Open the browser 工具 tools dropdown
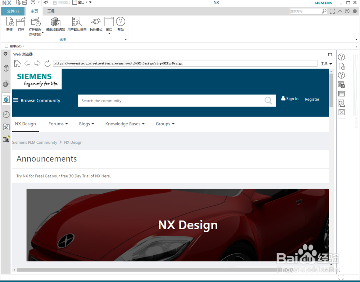Viewport: 360px width, 282px height. pos(326,64)
